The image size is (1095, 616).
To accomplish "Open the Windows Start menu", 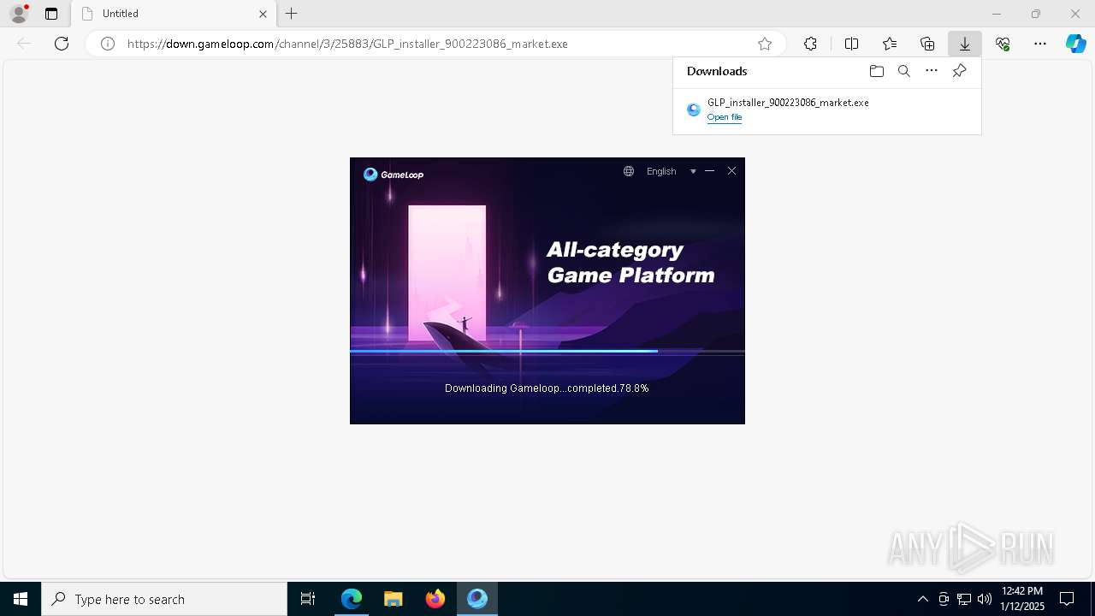I will point(21,599).
